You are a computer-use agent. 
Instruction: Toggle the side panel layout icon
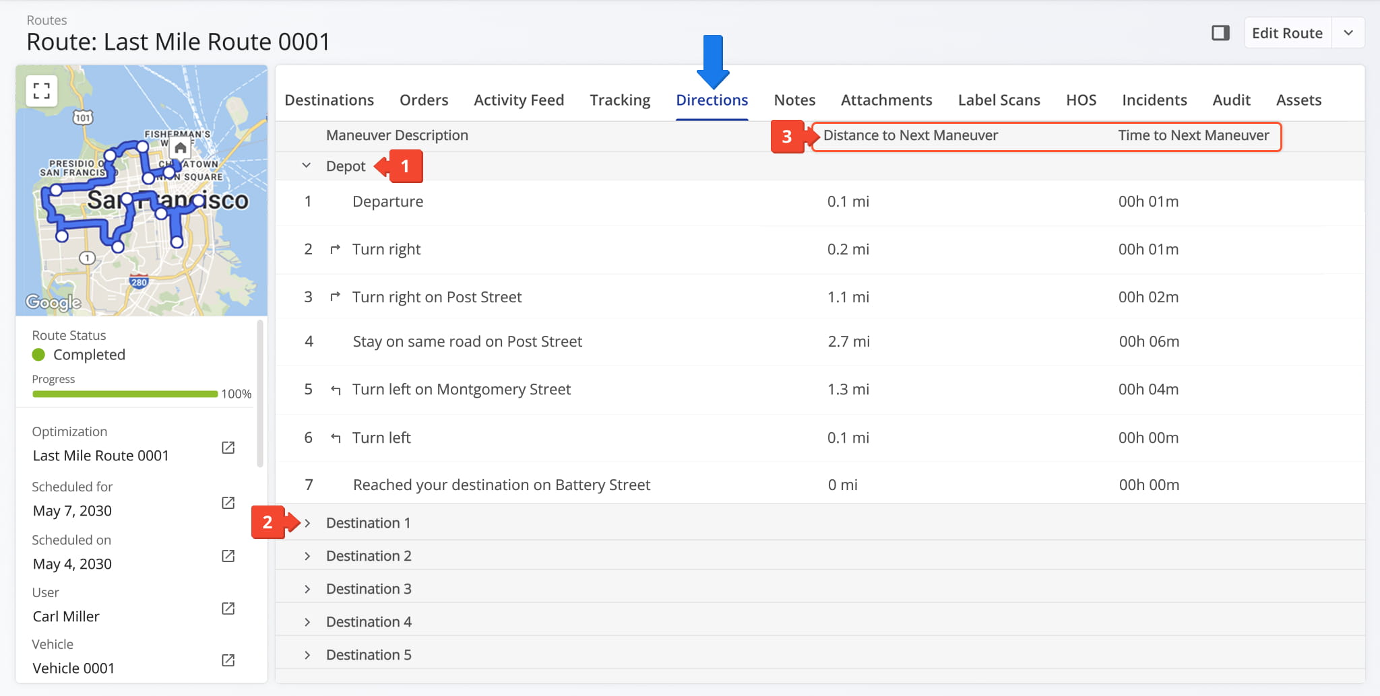(1220, 33)
